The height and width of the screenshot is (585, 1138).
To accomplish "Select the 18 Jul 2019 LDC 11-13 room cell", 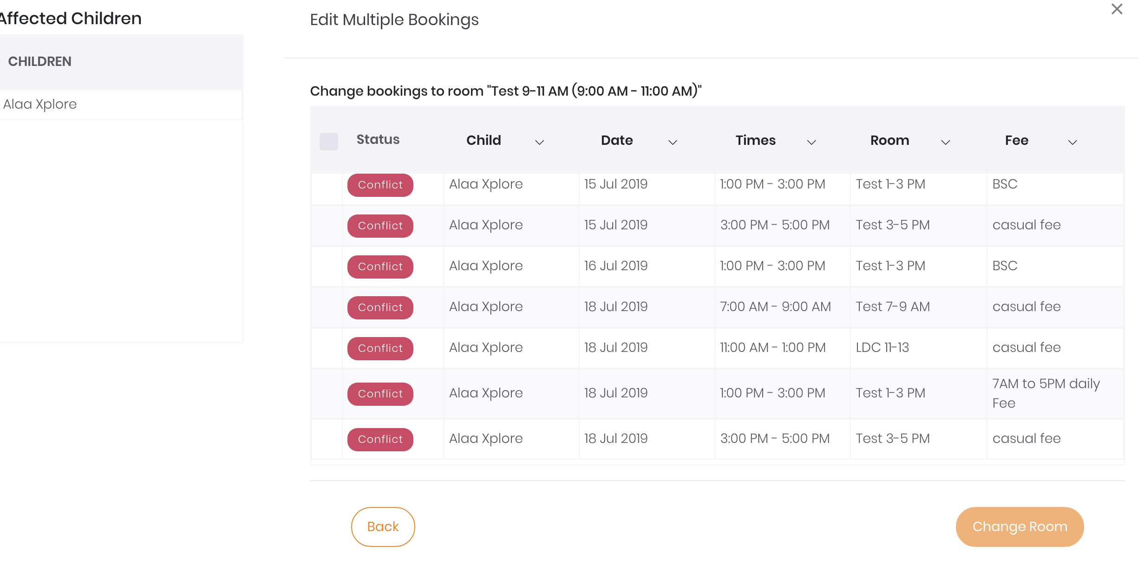I will (918, 347).
